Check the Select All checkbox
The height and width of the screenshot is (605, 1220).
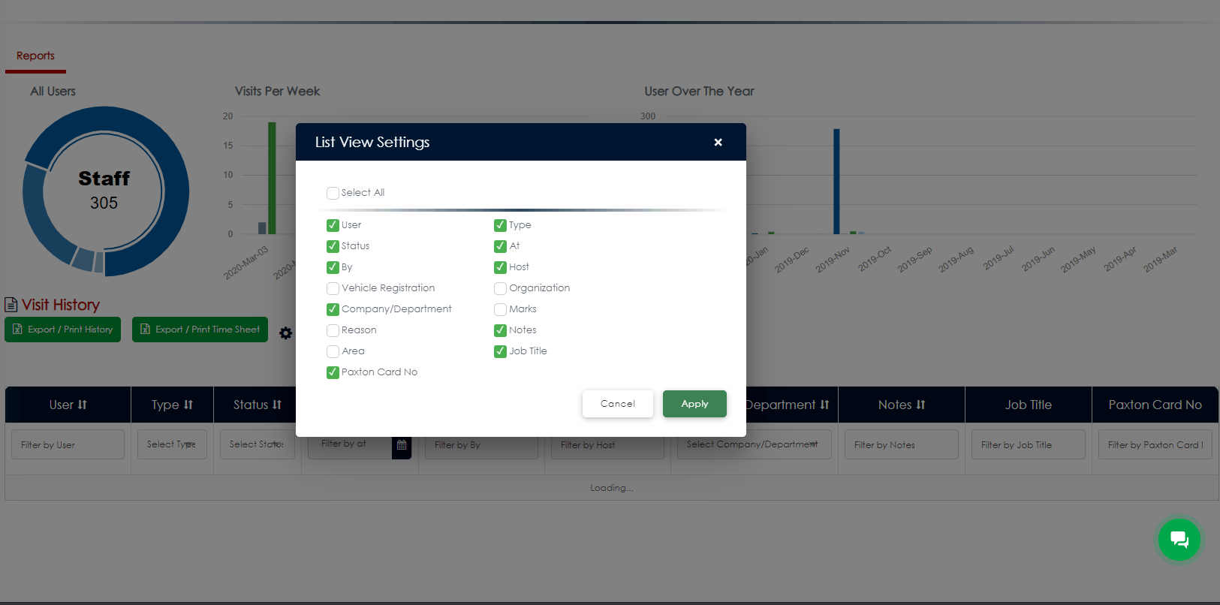click(x=333, y=193)
